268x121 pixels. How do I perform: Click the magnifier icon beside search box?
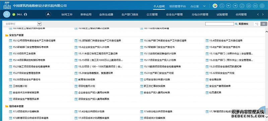click(x=236, y=24)
